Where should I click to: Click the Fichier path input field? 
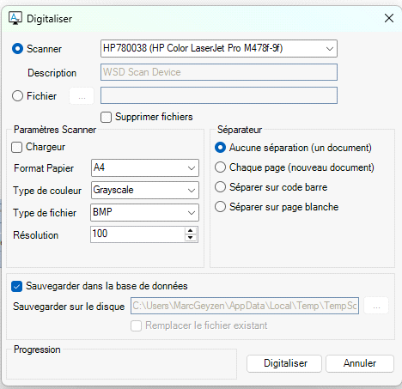[x=219, y=95]
